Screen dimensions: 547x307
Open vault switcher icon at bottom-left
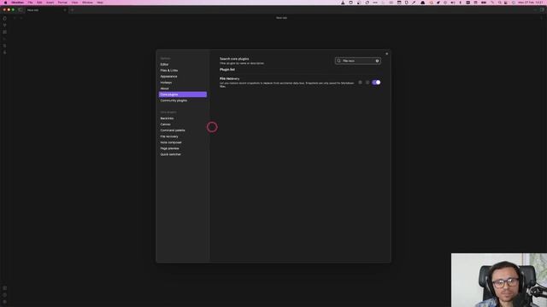coord(4,288)
